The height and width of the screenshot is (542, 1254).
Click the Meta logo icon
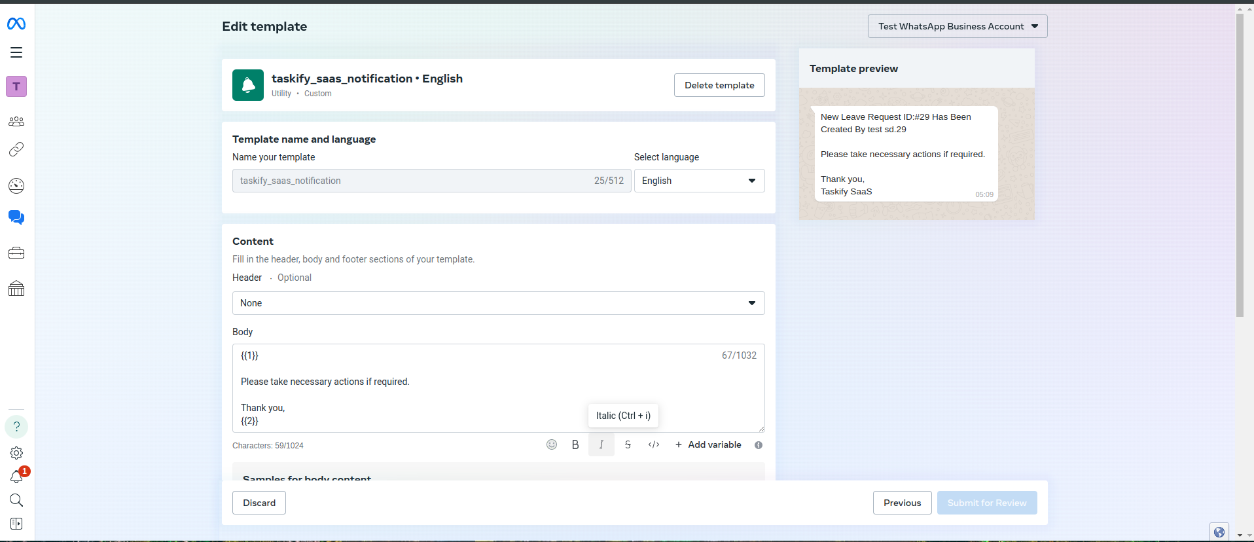16,24
